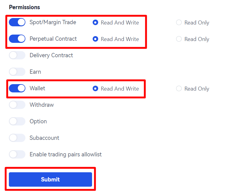The height and width of the screenshot is (194, 226).
Task: Enable the Delivery Contract toggle switch
Action: click(x=17, y=55)
